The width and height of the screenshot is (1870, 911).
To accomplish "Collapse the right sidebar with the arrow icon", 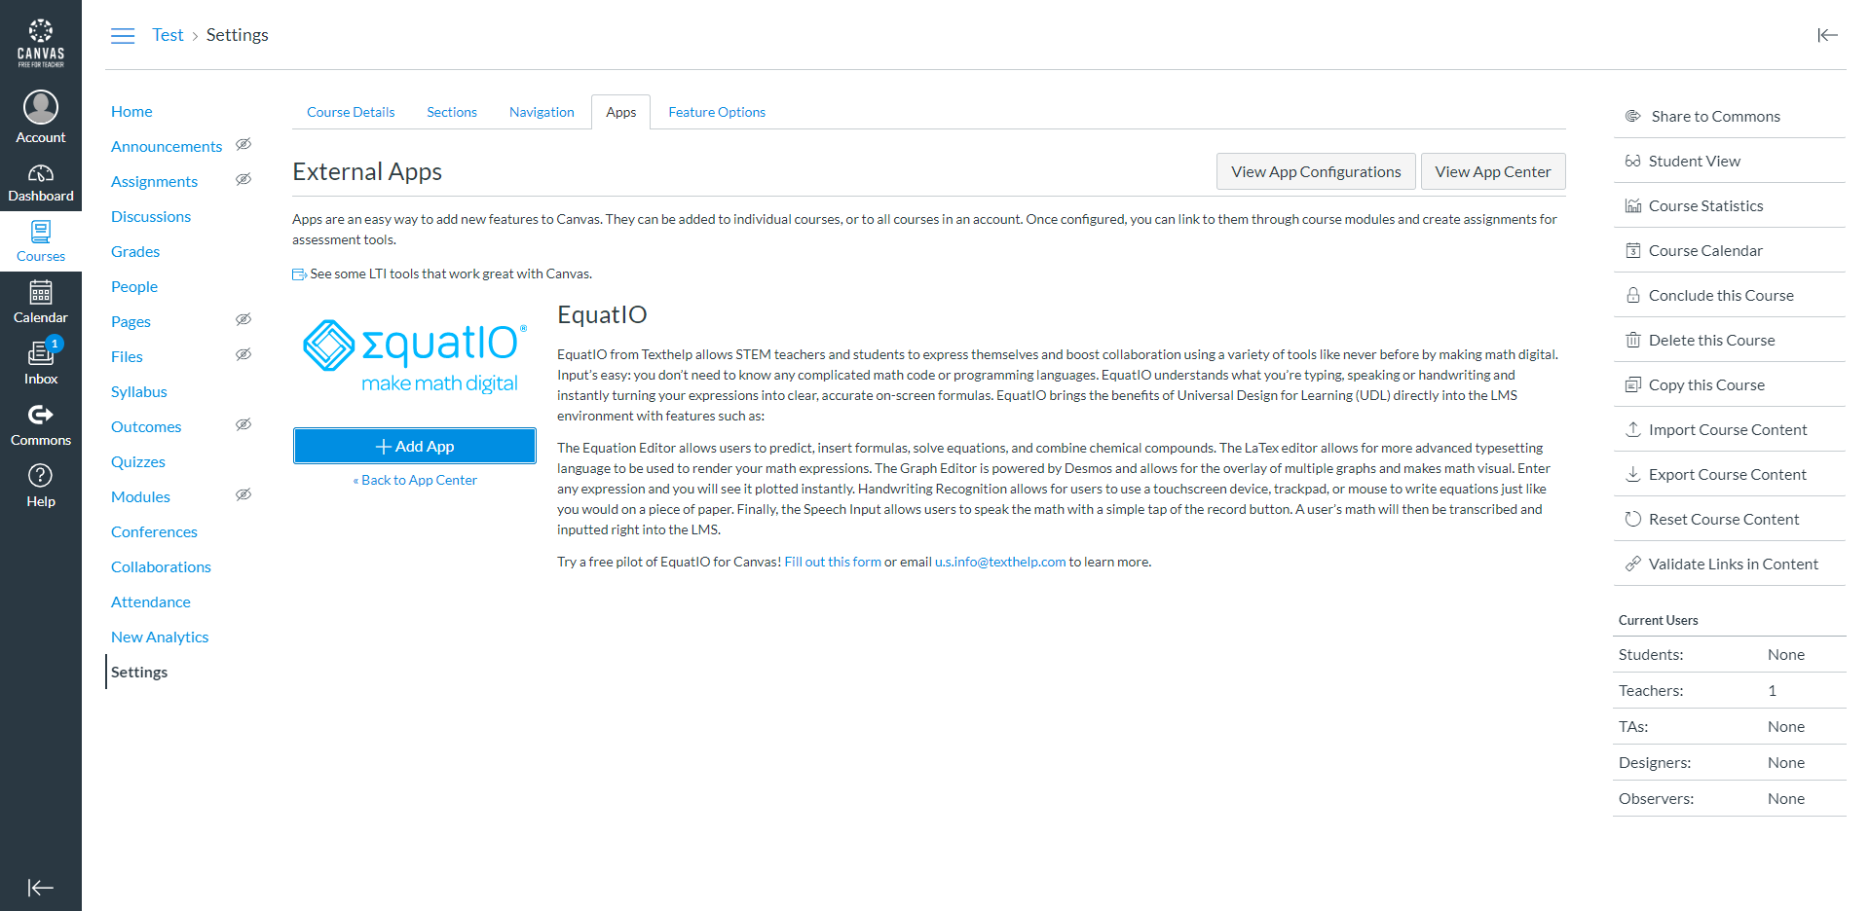I will pos(1827,35).
